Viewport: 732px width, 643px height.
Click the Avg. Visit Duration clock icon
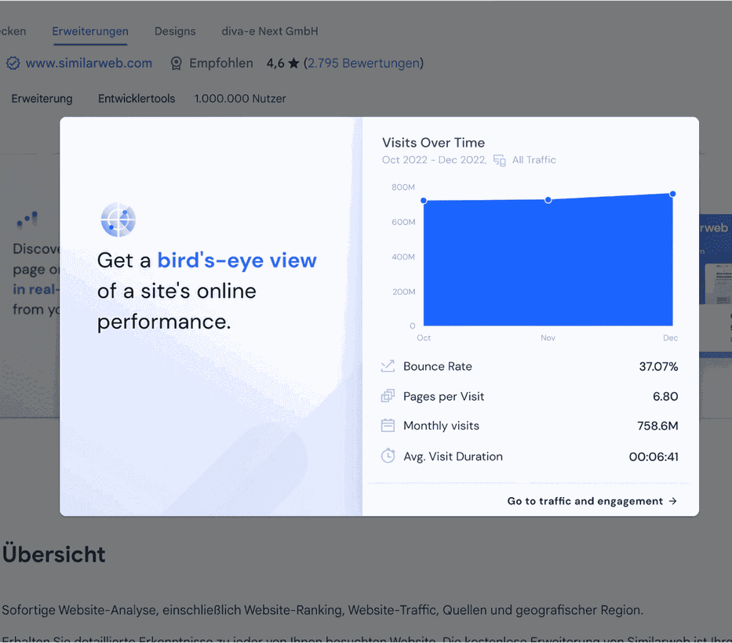click(x=388, y=456)
